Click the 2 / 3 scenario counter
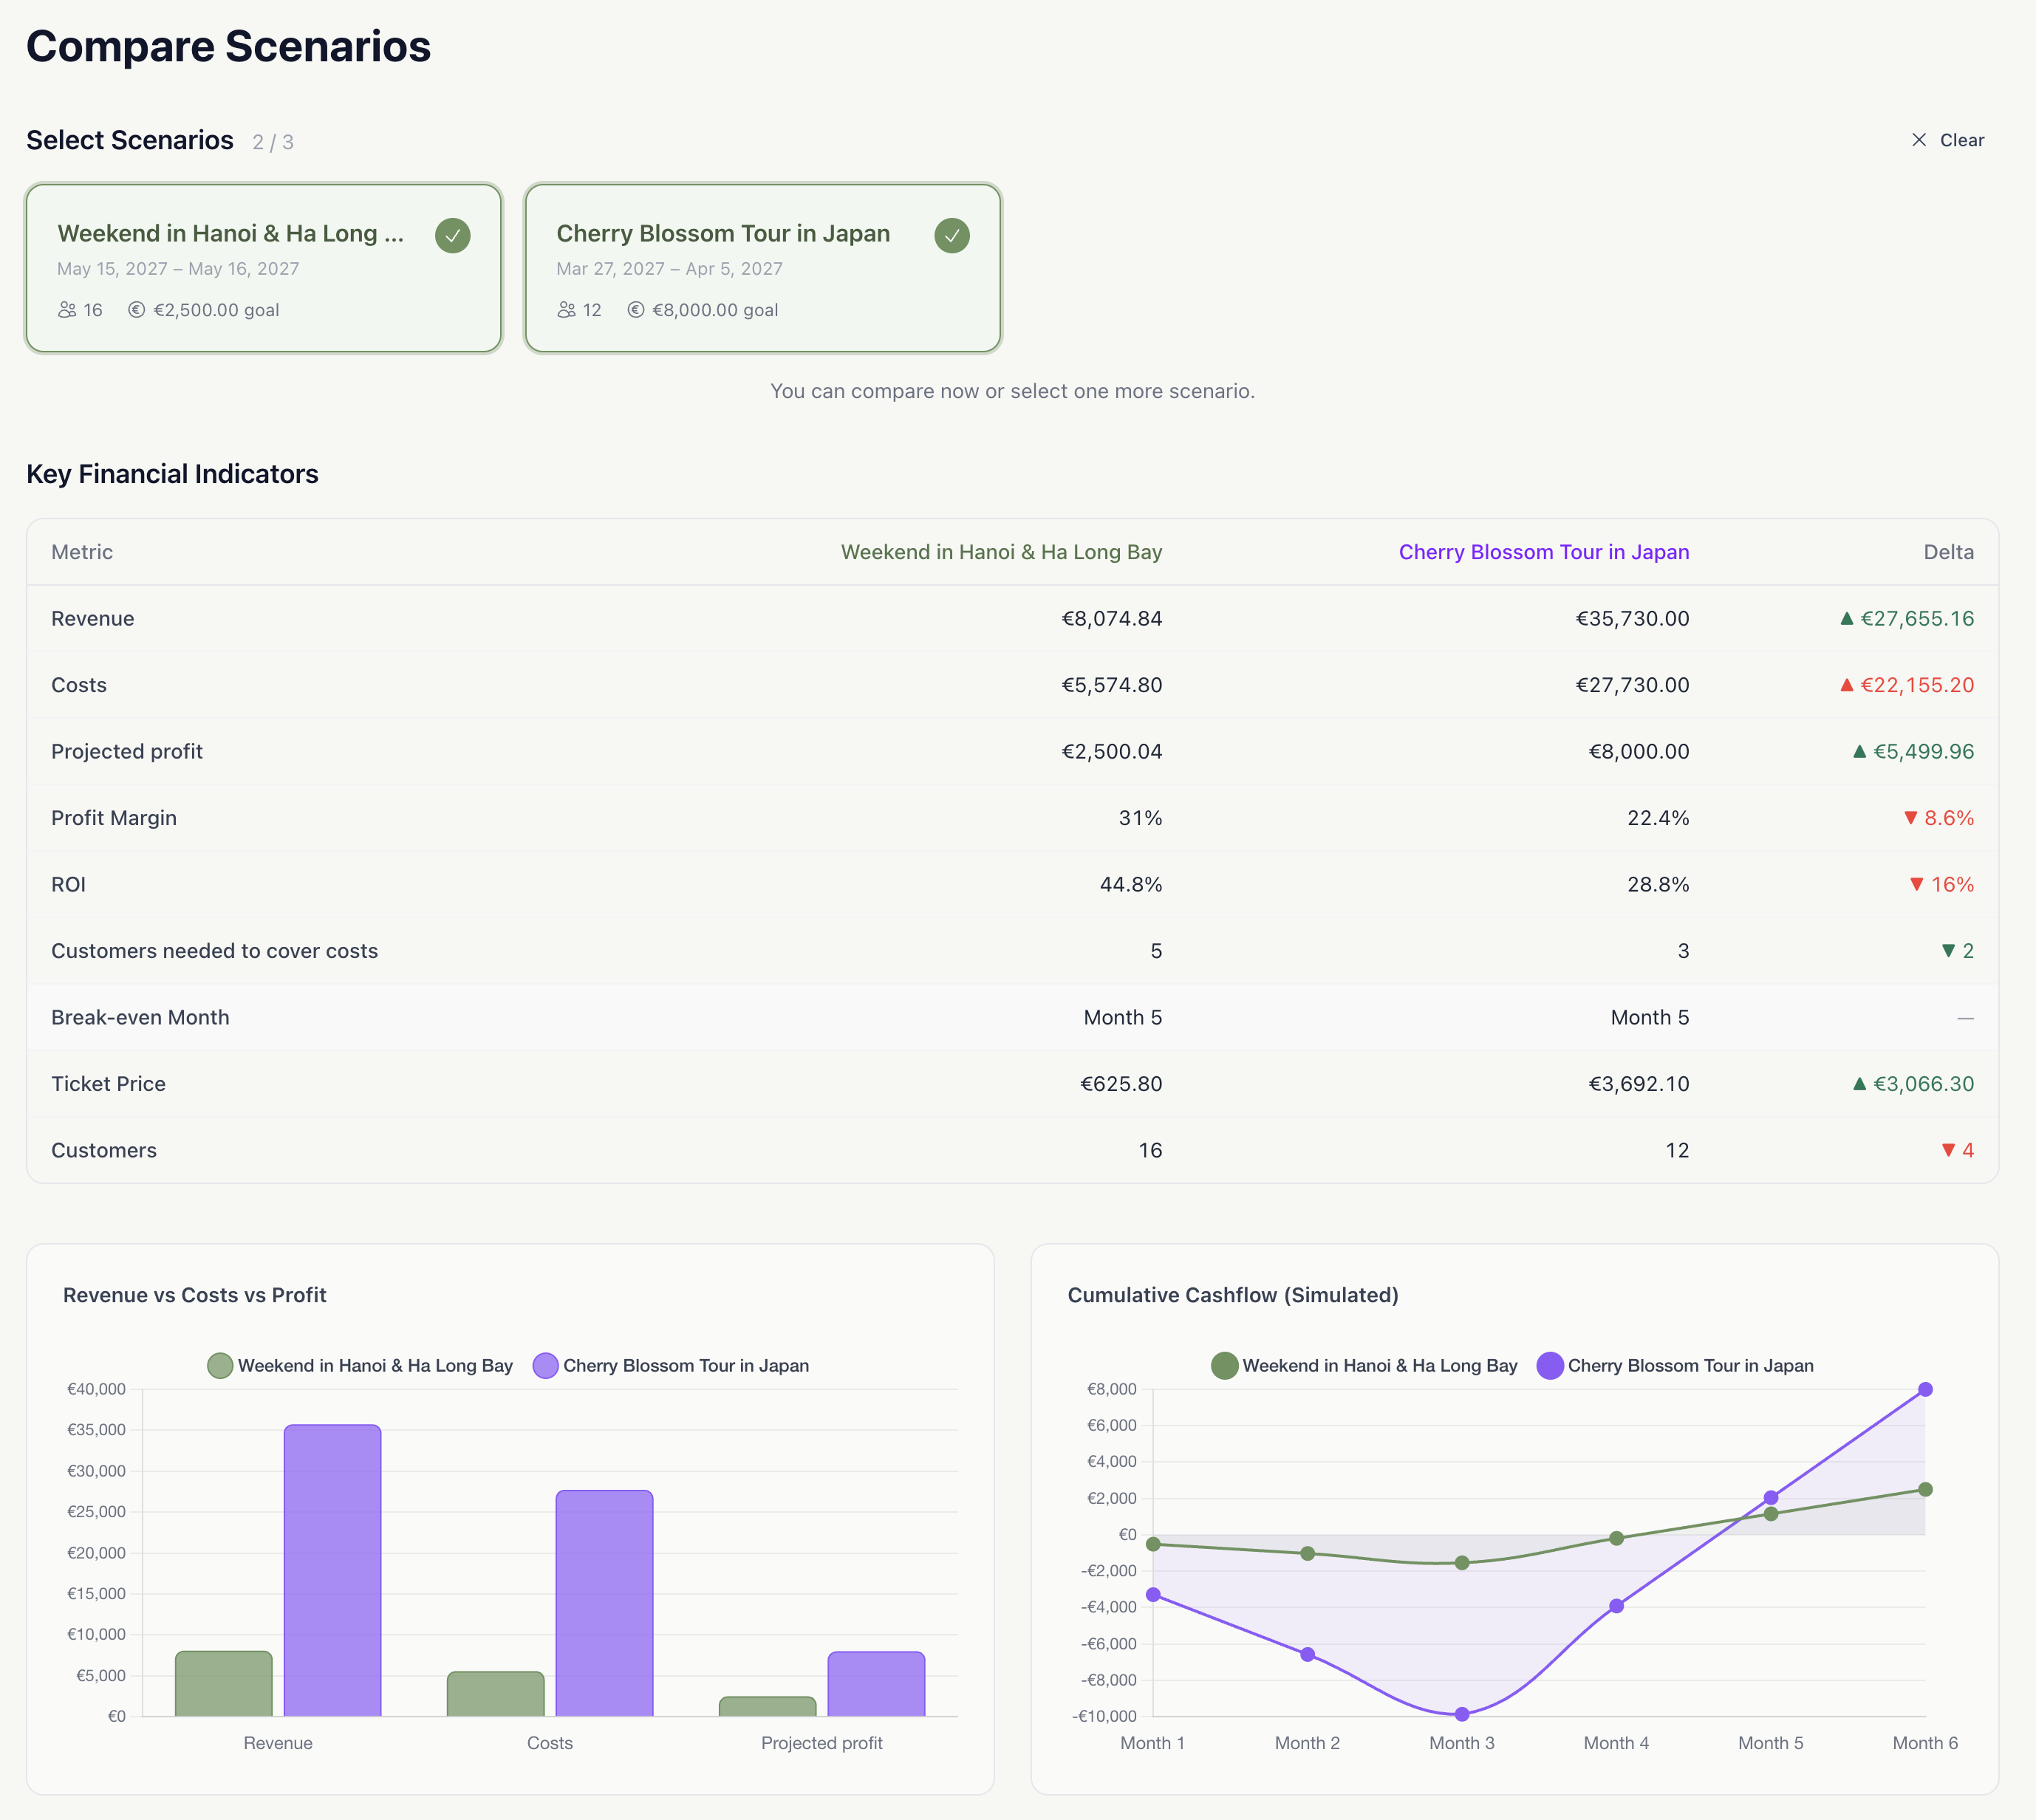This screenshot has width=2036, height=1820. coord(273,142)
